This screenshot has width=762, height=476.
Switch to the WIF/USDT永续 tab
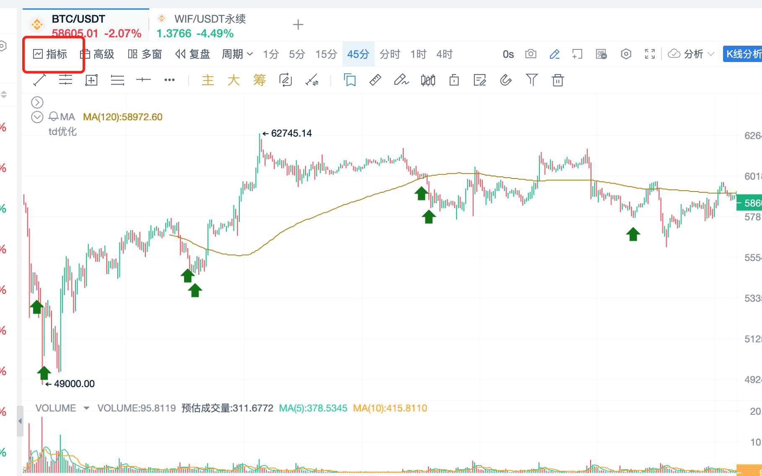click(201, 25)
